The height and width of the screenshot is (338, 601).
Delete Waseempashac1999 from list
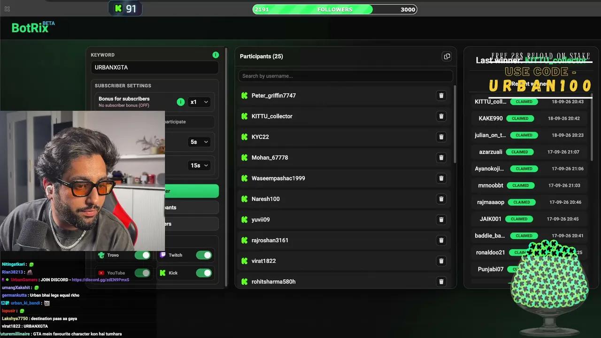tap(441, 178)
